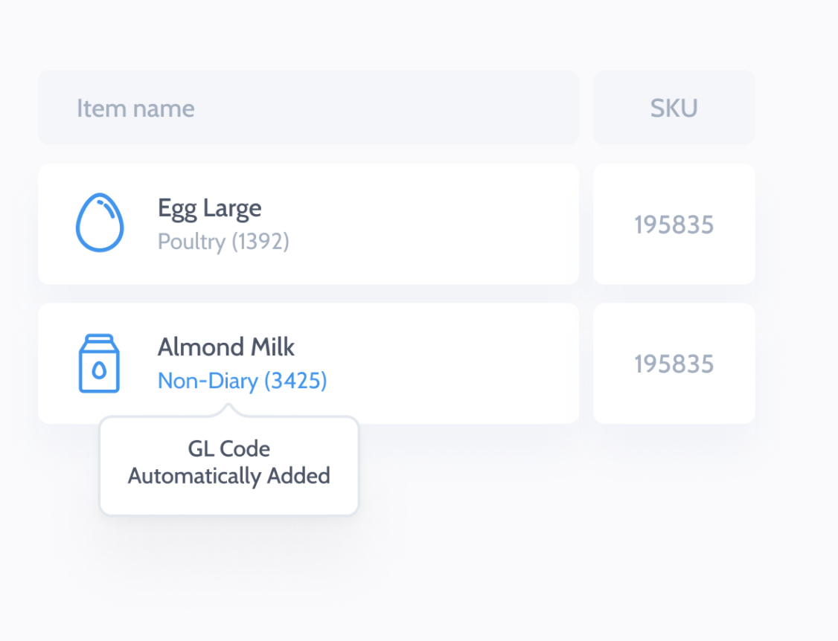Click the 'GL Code' text in tooltip

pyautogui.click(x=228, y=449)
